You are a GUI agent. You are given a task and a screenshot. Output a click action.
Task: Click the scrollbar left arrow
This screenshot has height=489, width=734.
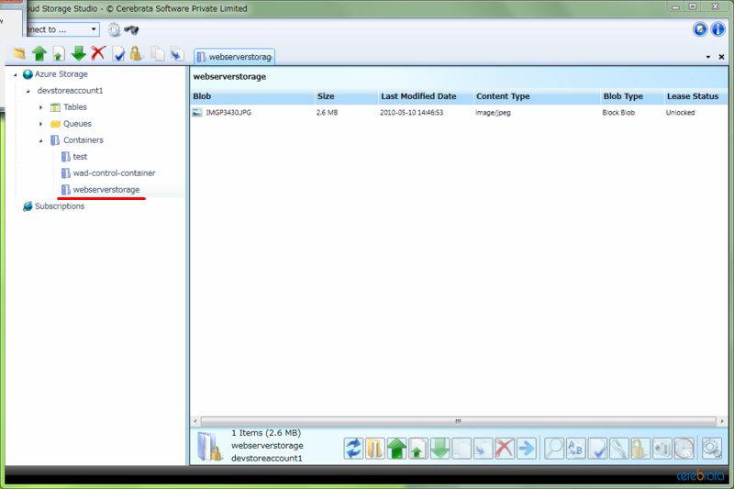point(195,421)
